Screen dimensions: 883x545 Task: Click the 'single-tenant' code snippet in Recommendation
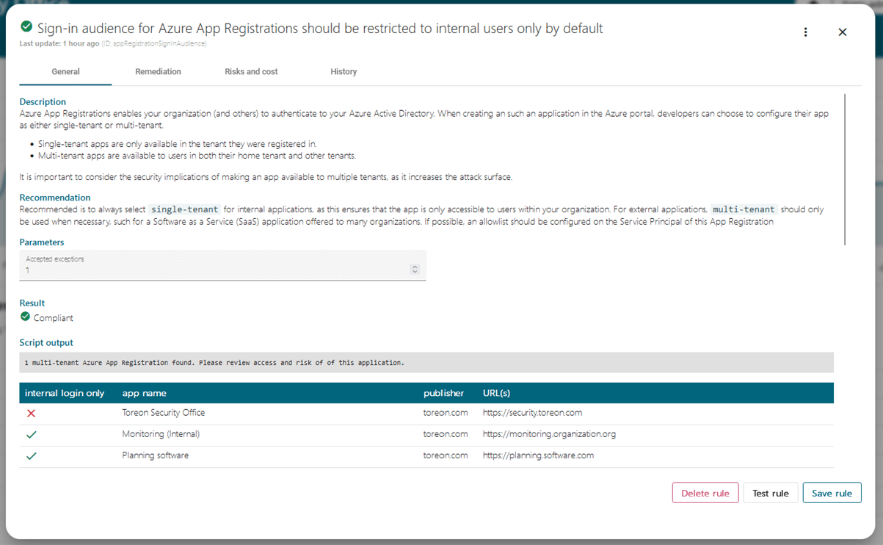184,209
